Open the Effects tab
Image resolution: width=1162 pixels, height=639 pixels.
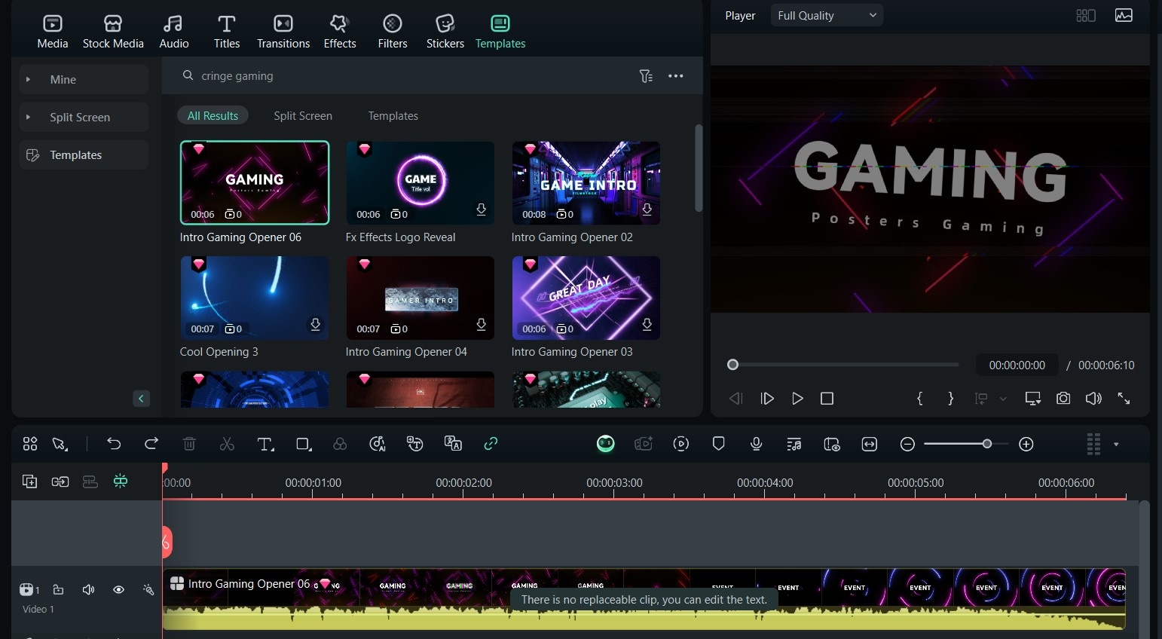point(340,32)
